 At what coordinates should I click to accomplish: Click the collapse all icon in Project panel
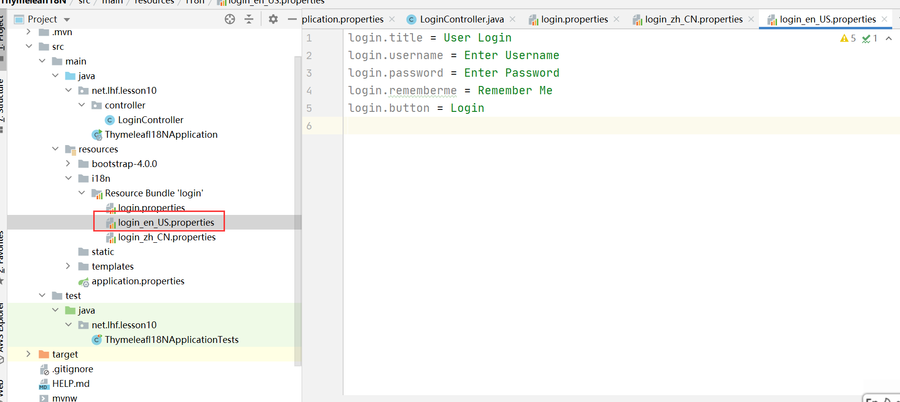pyautogui.click(x=249, y=19)
